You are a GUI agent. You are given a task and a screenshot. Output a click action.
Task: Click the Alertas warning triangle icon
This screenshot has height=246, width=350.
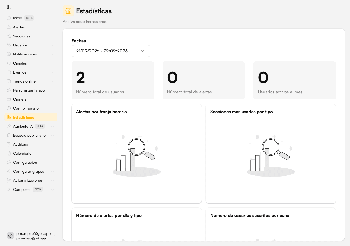pyautogui.click(x=9, y=27)
